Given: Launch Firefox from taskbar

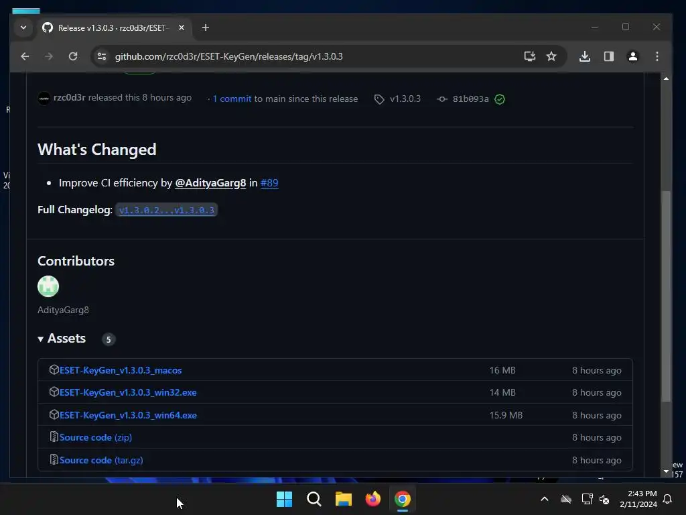Looking at the screenshot, I should 373,499.
